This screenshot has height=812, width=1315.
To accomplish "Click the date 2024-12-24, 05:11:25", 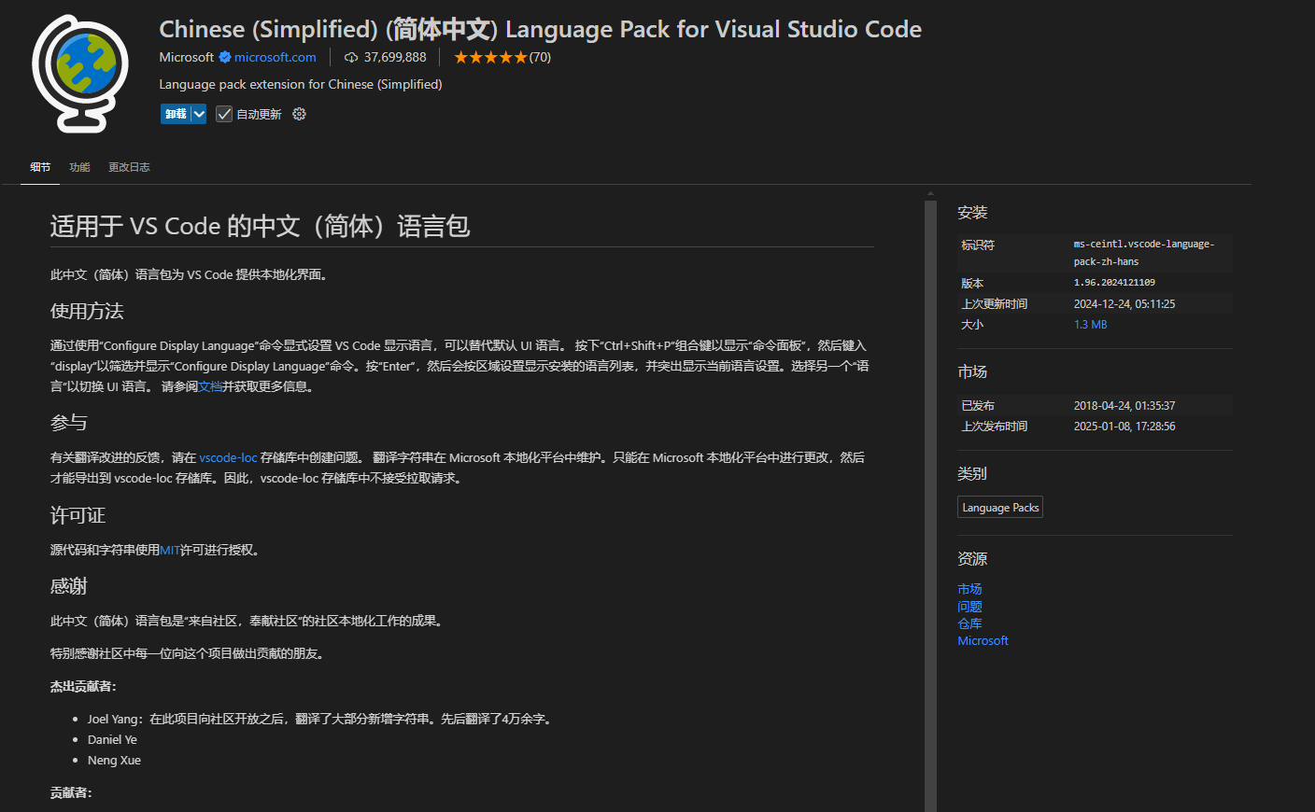I will click(x=1124, y=304).
